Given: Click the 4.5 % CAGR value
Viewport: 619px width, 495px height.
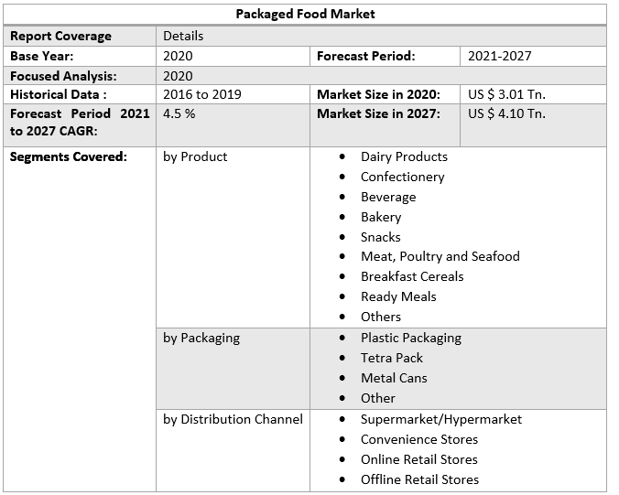Looking at the screenshot, I should 179,113.
